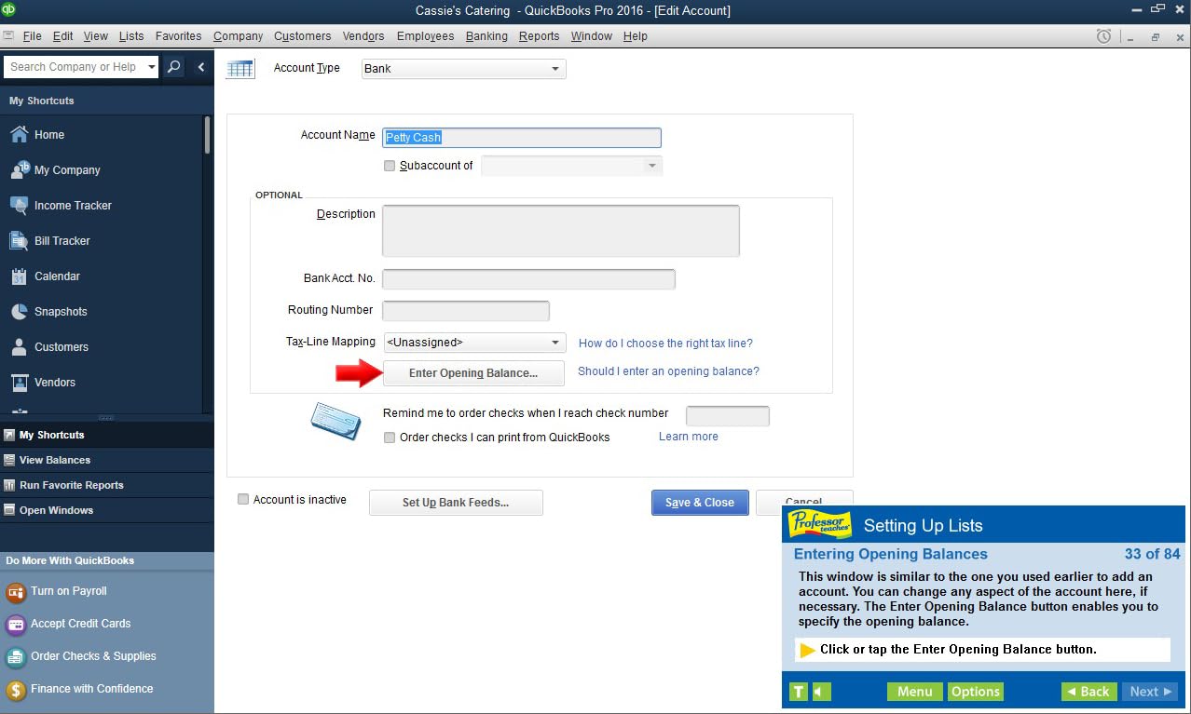Click the check number reminder field

coord(728,416)
